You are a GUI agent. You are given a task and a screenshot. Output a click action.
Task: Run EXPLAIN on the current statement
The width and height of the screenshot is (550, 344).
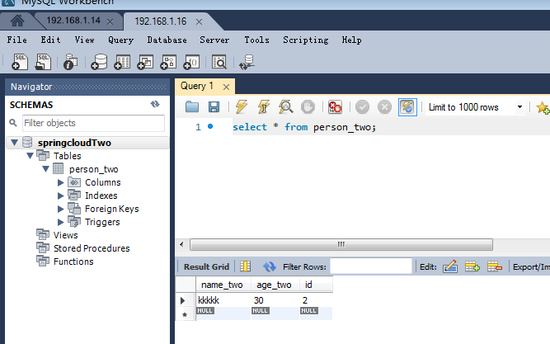[x=286, y=106]
